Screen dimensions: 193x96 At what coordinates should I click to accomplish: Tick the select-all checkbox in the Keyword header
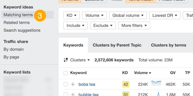[x=66, y=73]
